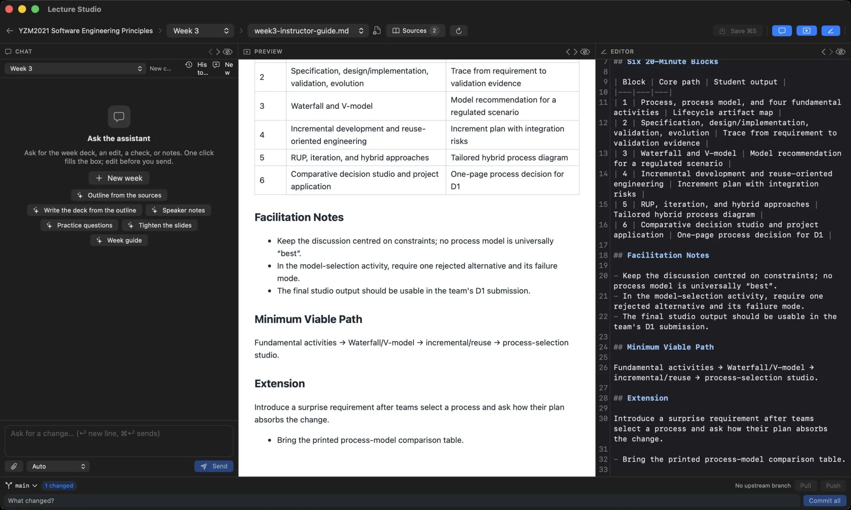Move the Editor panel left with its chevron
The height and width of the screenshot is (510, 851).
tap(823, 51)
